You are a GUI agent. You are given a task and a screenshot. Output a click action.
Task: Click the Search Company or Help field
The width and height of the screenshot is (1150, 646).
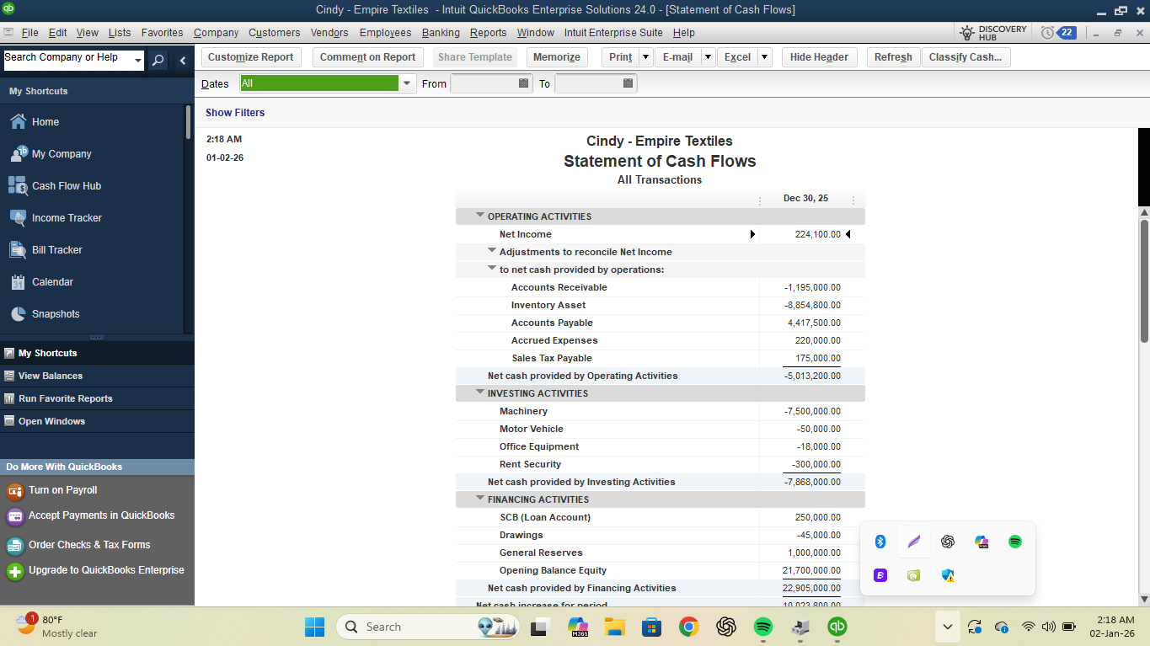point(67,60)
